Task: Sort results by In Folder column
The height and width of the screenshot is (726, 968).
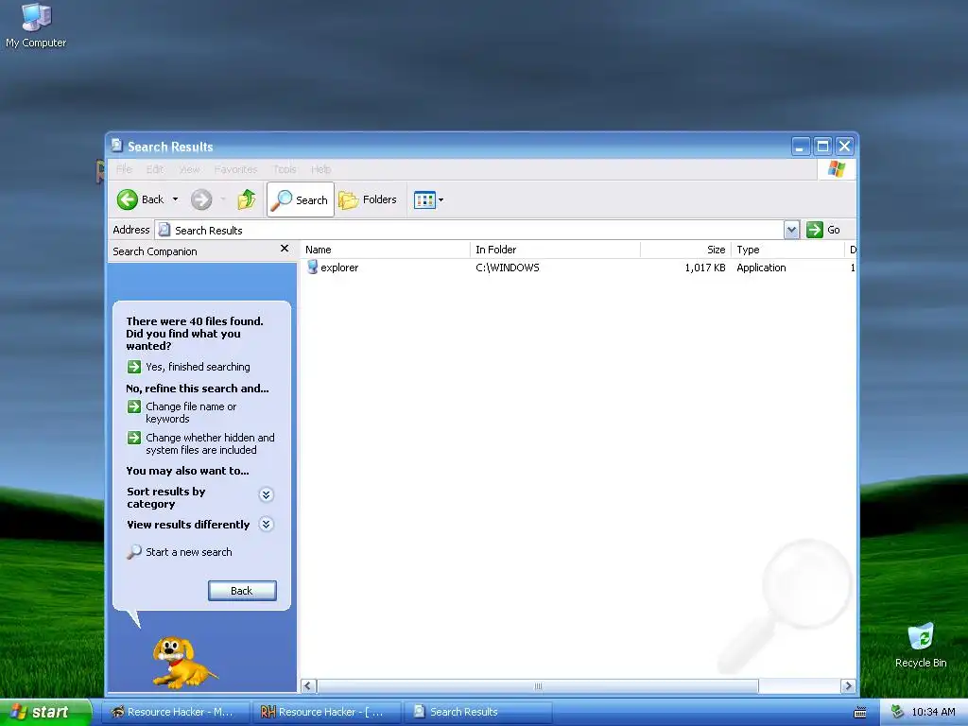Action: 556,250
